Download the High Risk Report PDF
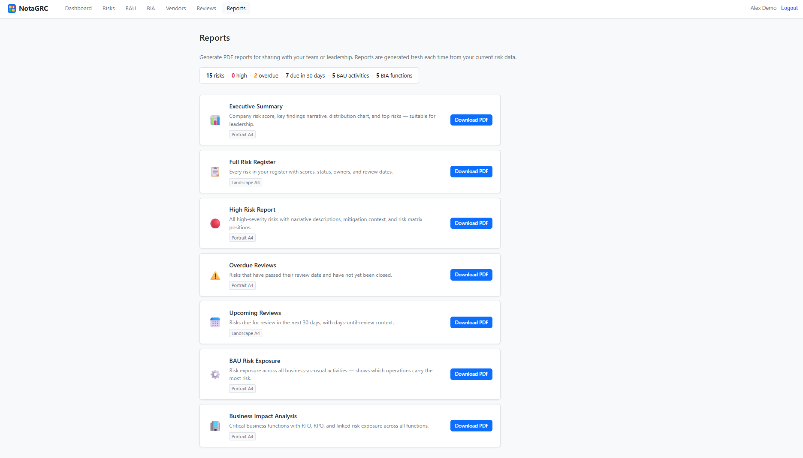Image resolution: width=803 pixels, height=458 pixels. [x=471, y=223]
